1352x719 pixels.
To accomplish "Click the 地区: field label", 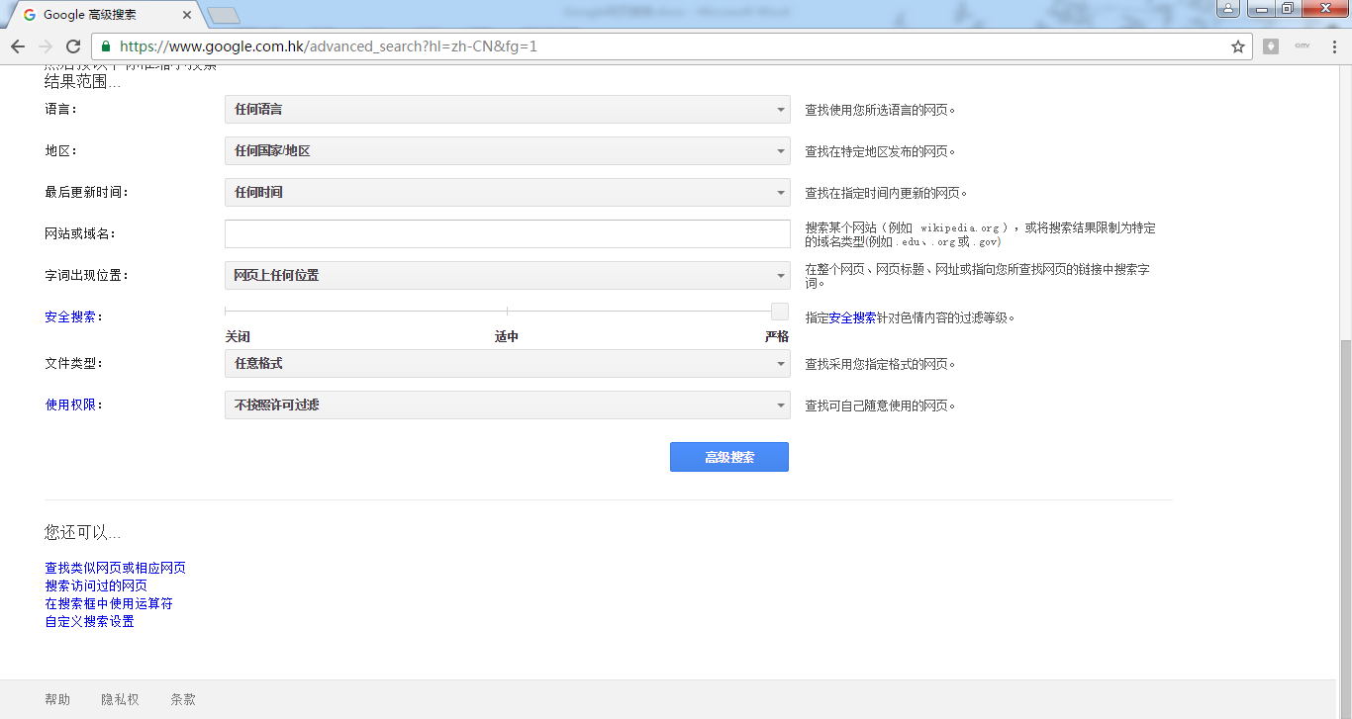I will (x=60, y=151).
